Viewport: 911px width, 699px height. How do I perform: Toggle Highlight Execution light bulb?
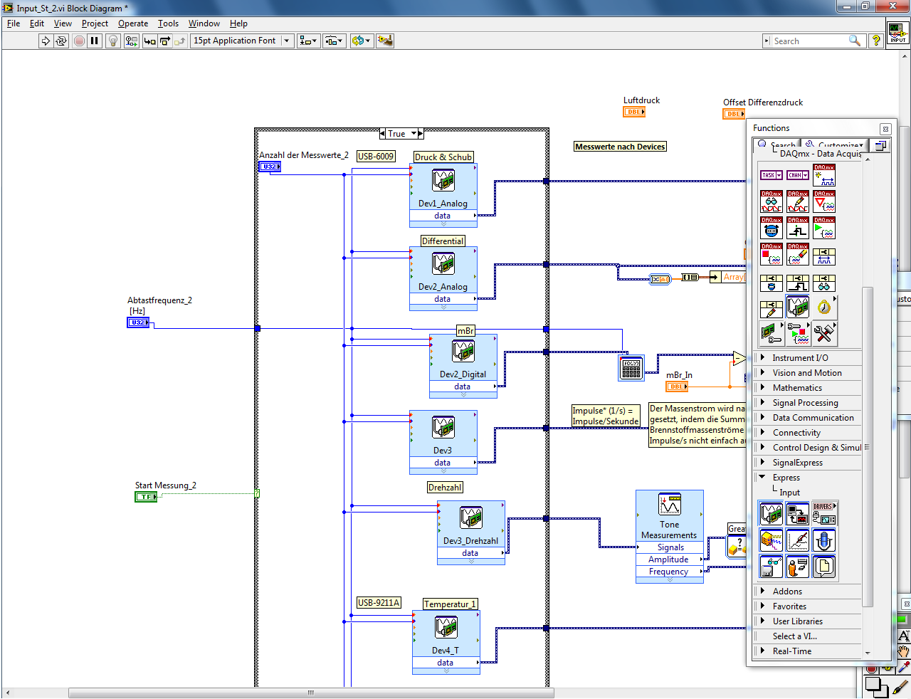click(112, 41)
